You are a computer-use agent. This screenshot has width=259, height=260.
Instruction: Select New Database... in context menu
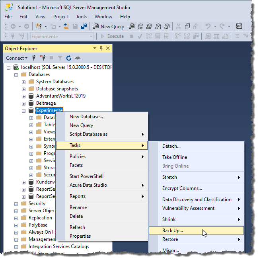pyautogui.click(x=102, y=117)
